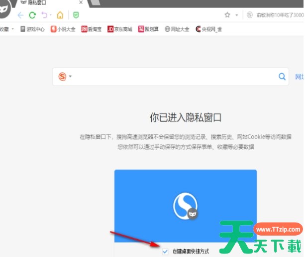Toggle 创建桌面快捷方式 checkbox
The height and width of the screenshot is (257, 305).
(x=165, y=252)
